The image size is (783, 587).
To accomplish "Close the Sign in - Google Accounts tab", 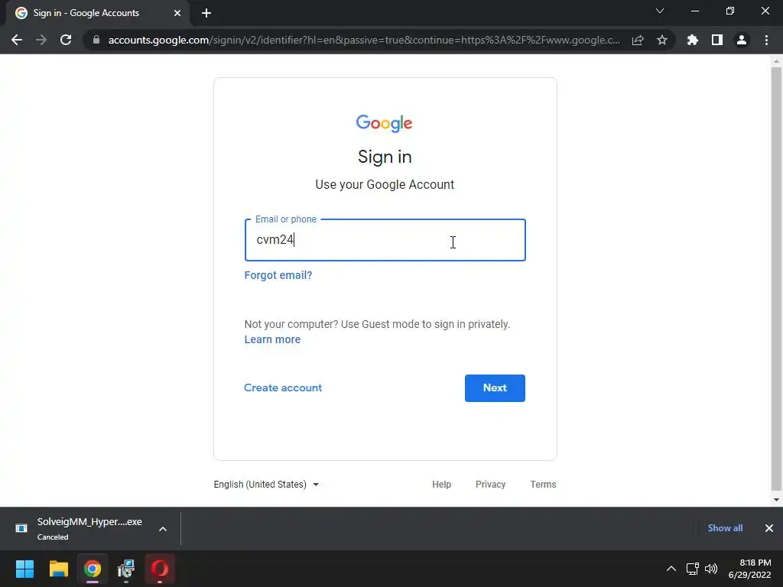I will tap(177, 13).
